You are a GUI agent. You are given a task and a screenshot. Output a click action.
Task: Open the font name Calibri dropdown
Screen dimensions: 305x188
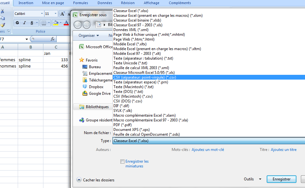(x=42, y=14)
